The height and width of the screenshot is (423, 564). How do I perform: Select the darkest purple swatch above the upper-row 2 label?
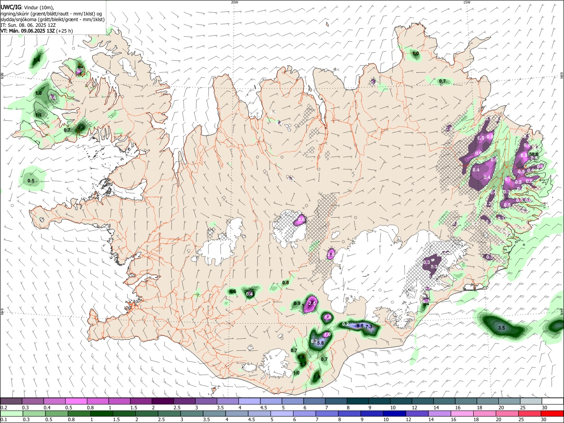(x=162, y=401)
